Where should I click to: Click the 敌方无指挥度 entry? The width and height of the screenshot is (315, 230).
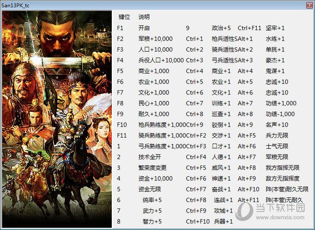[x=283, y=178]
